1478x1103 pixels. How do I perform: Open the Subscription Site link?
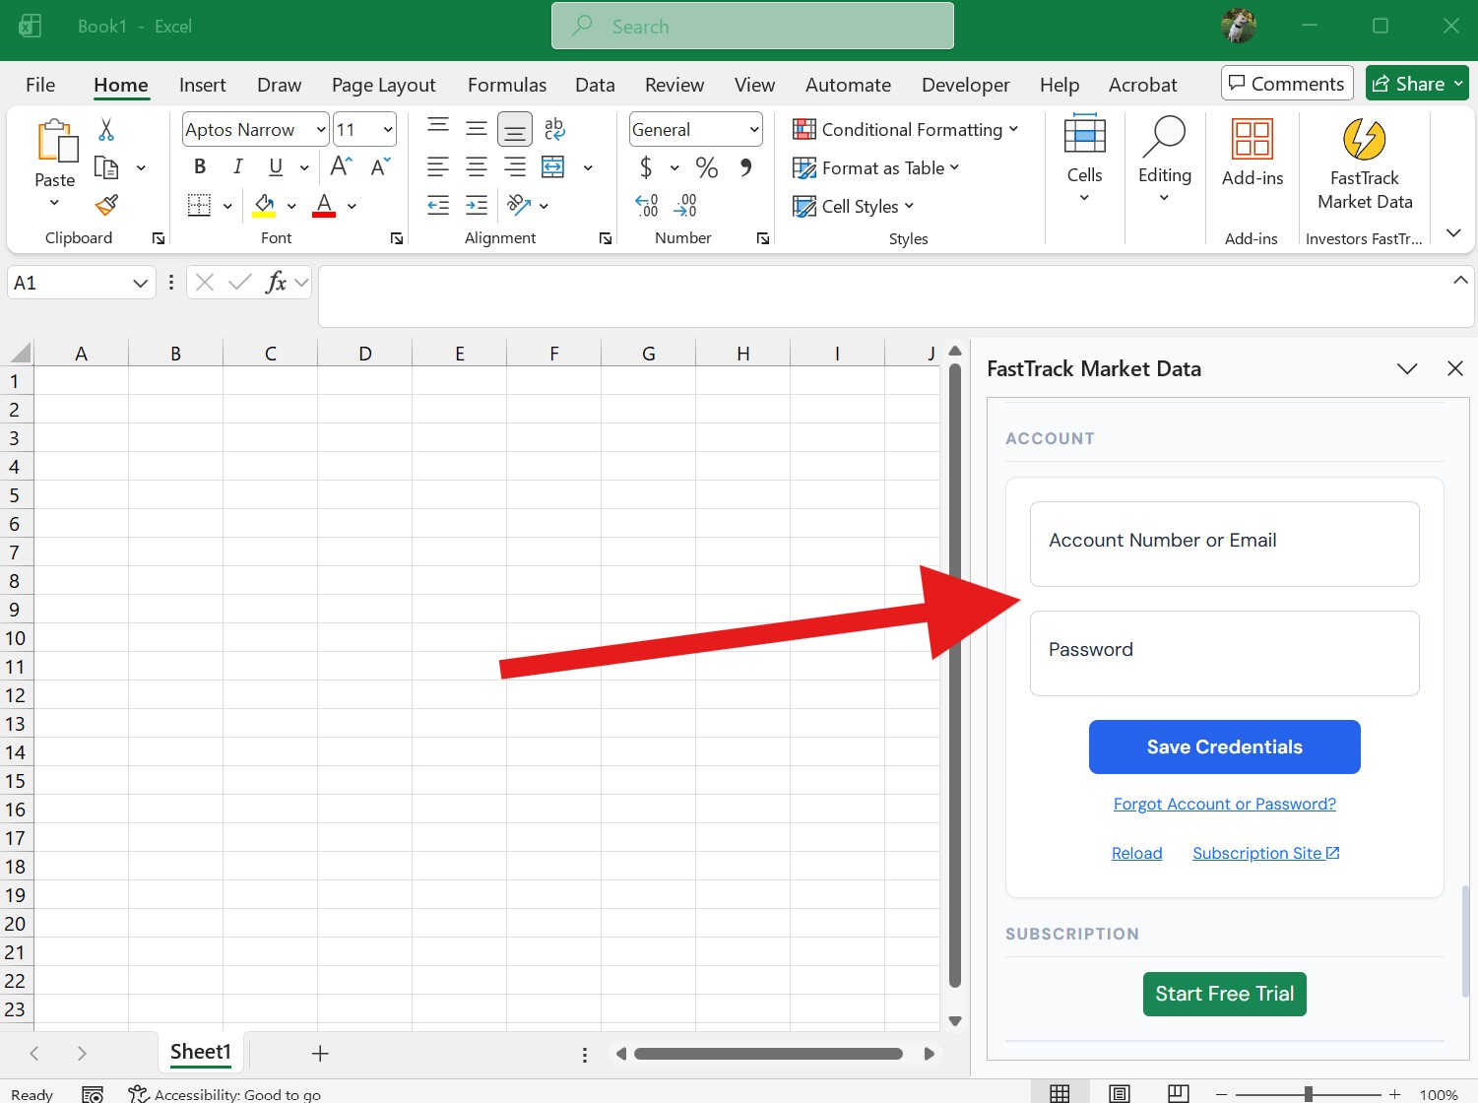click(1266, 853)
